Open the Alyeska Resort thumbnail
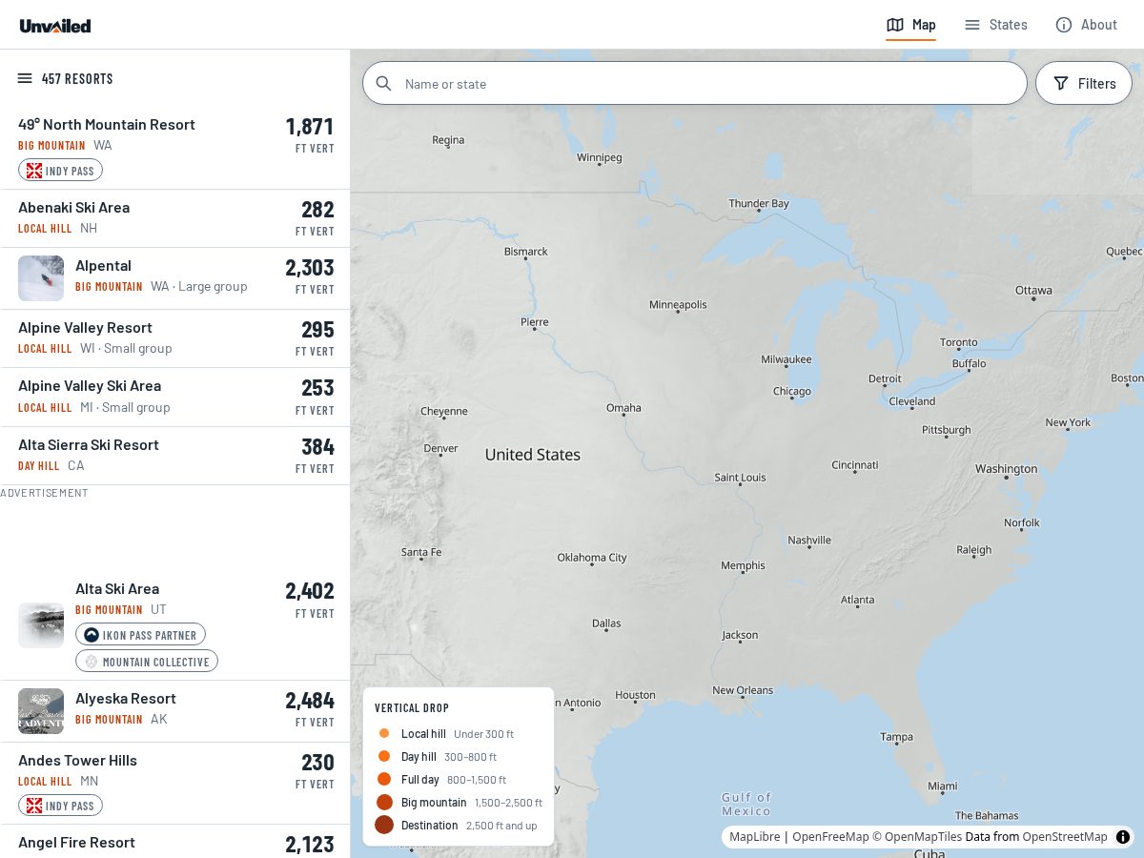This screenshot has width=1144, height=858. point(41,711)
